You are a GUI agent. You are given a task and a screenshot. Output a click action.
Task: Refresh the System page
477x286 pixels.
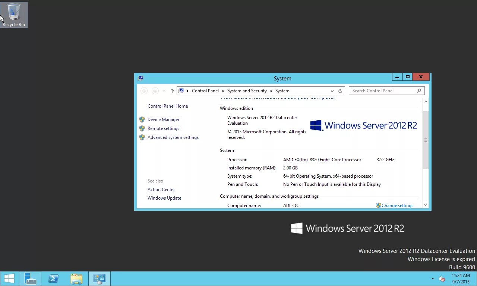340,91
